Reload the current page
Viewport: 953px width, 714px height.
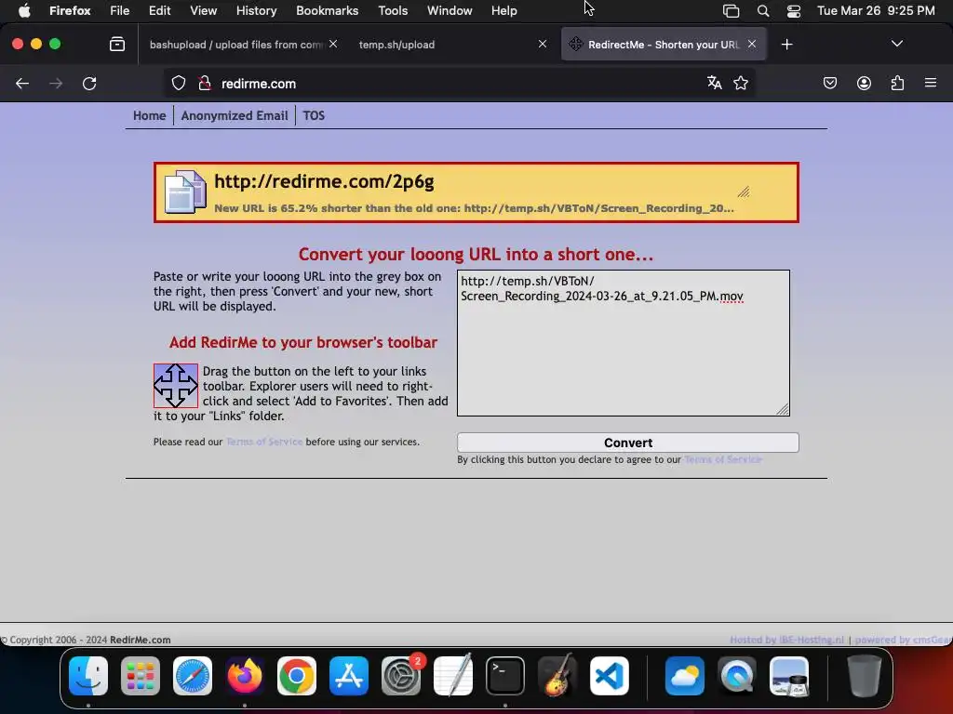pos(89,83)
